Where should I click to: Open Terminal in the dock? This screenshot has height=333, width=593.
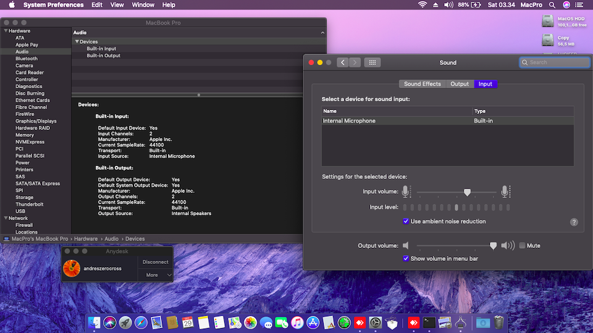(429, 323)
